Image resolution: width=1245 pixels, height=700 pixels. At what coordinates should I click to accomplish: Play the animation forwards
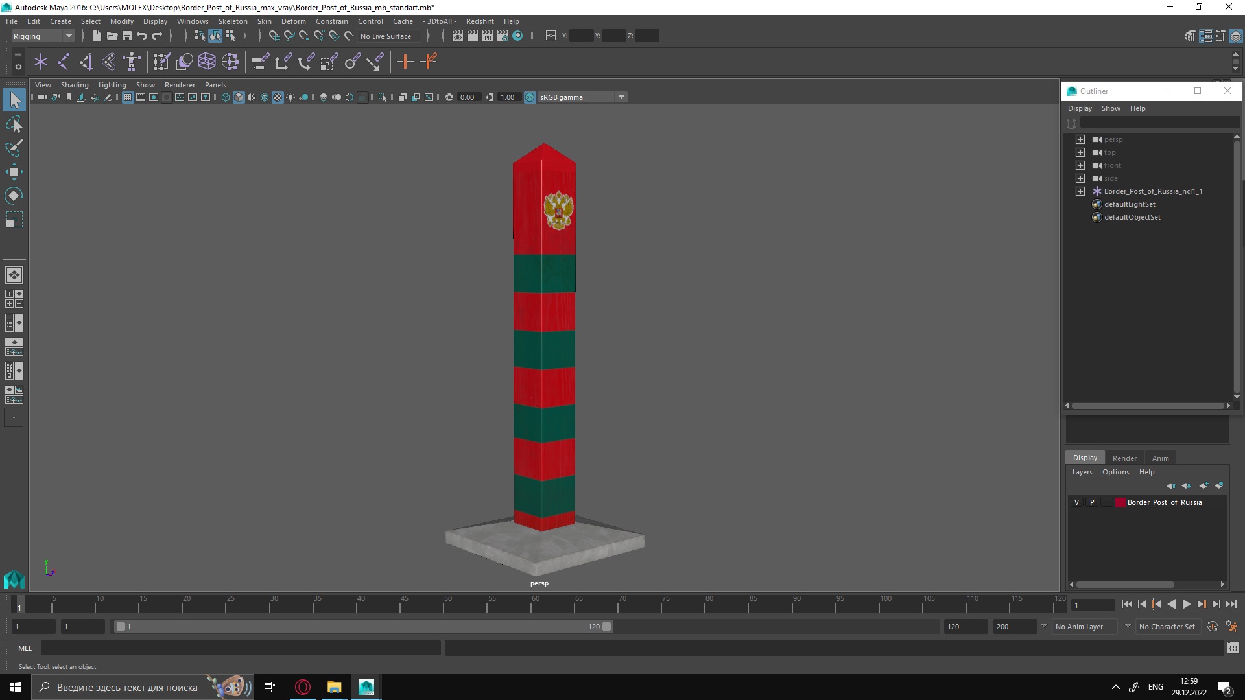1186,604
